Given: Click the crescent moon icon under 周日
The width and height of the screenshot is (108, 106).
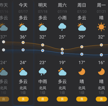Looking at the screenshot, I should click(x=82, y=72).
